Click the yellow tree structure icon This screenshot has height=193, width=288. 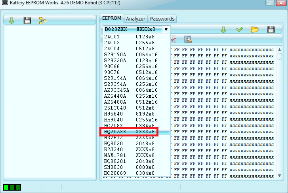(43, 21)
